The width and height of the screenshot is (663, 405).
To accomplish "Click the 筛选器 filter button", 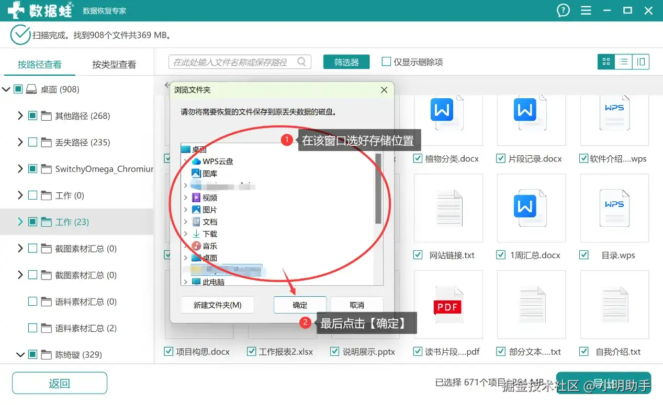I will tap(346, 62).
